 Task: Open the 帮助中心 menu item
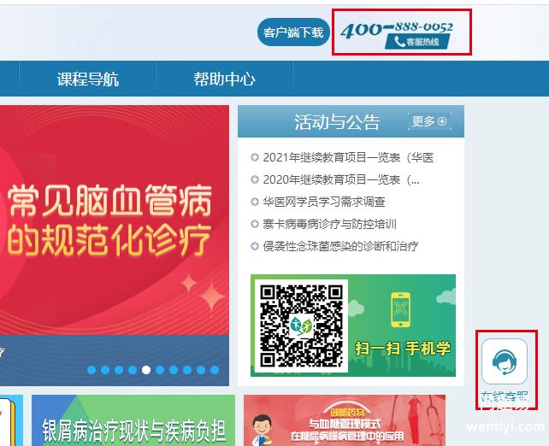point(224,79)
